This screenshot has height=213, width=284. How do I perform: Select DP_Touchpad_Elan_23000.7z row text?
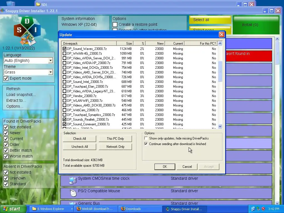87,87
